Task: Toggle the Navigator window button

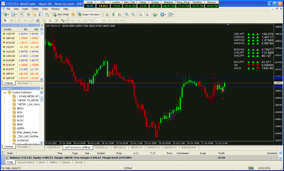Action: pyautogui.click(x=35, y=15)
